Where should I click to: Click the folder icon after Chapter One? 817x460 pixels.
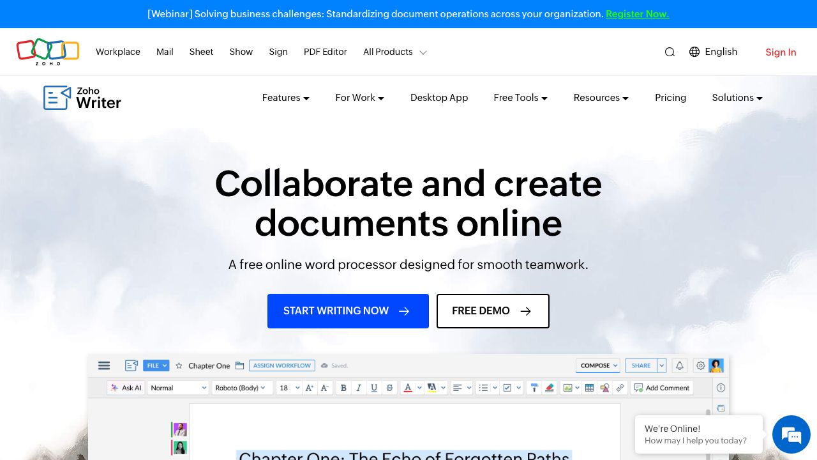coord(239,365)
